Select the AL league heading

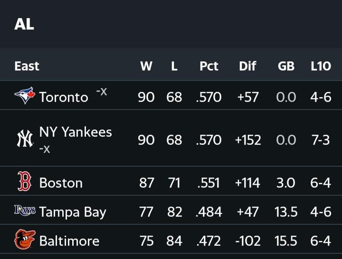[x=24, y=24]
